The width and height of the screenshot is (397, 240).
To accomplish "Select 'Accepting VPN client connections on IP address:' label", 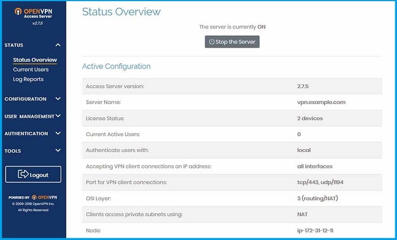I will (149, 166).
